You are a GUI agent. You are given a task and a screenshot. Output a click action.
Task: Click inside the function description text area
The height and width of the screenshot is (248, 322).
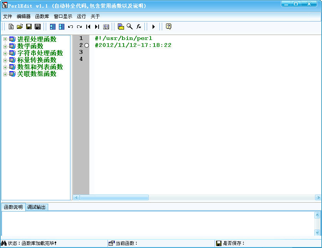[x=158, y=223]
